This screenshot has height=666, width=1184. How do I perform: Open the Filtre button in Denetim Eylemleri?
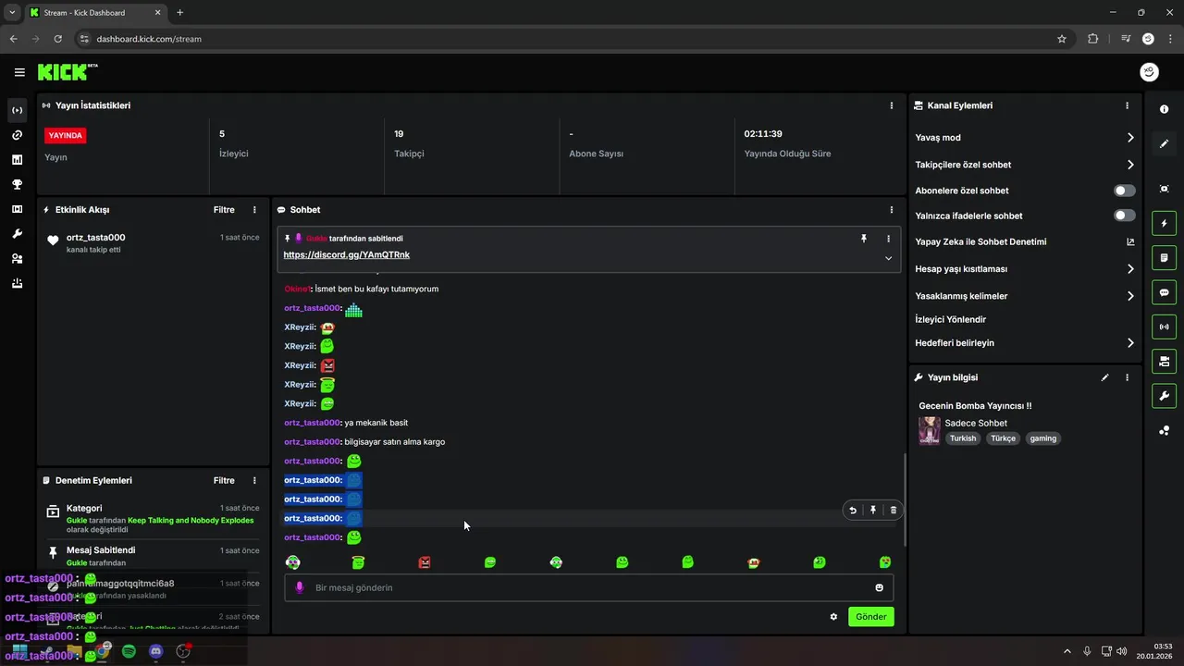pyautogui.click(x=224, y=481)
